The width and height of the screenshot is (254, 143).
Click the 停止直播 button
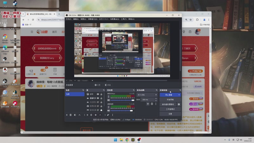[x=169, y=95]
